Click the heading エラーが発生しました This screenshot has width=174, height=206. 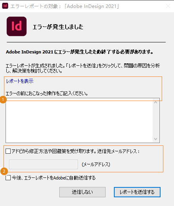point(58,27)
